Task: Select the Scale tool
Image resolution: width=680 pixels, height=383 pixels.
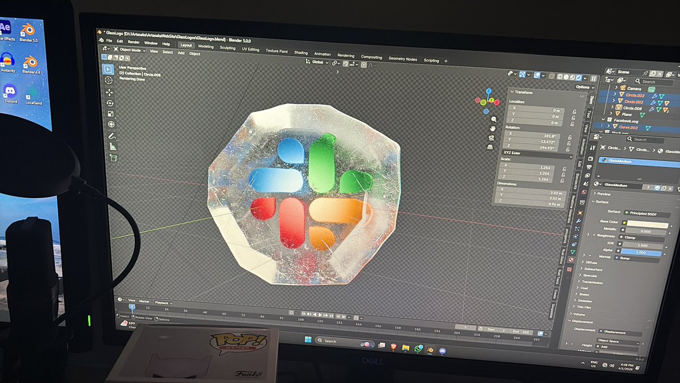Action: click(x=110, y=113)
